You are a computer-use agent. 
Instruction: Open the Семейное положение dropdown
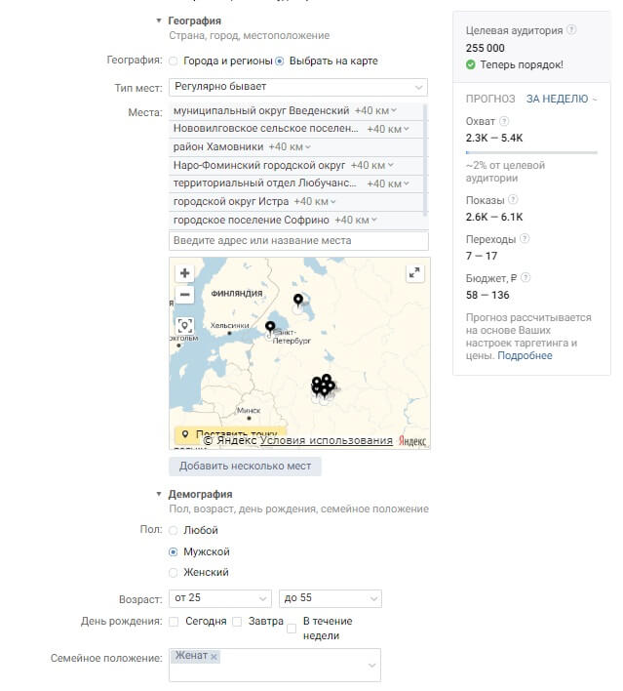click(x=275, y=665)
